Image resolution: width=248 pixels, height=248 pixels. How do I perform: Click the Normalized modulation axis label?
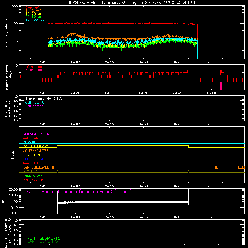click(8, 108)
